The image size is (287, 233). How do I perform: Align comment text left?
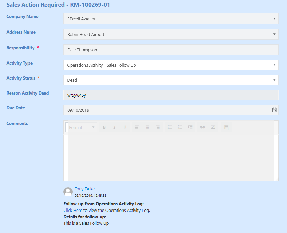137,127
